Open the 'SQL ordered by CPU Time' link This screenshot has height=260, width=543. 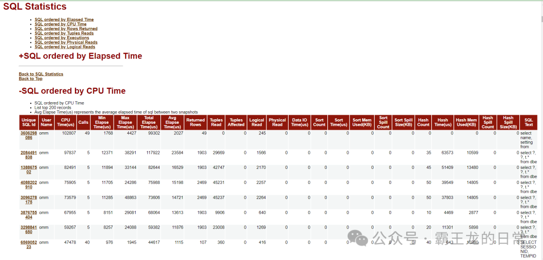[61, 24]
